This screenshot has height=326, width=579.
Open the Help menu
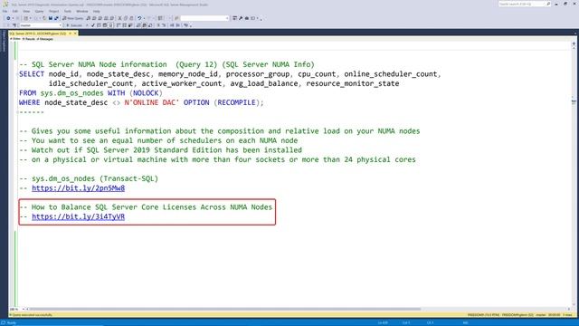click(97, 12)
